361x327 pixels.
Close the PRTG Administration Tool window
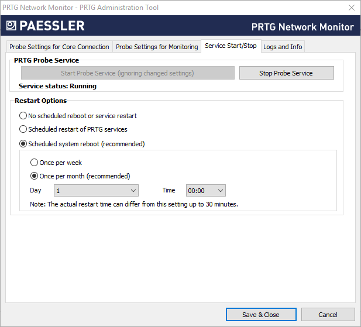pos(351,8)
